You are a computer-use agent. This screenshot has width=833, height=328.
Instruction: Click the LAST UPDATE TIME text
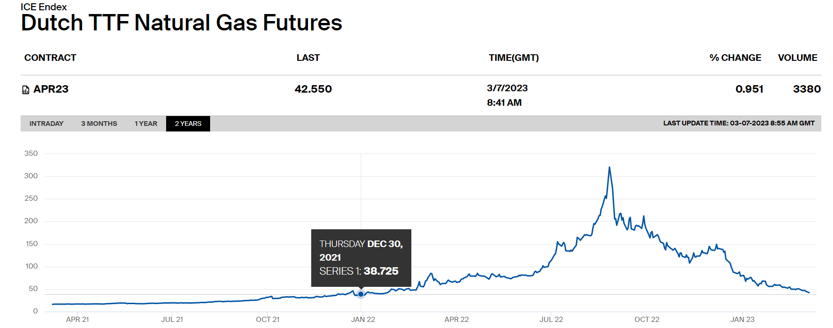pos(738,123)
